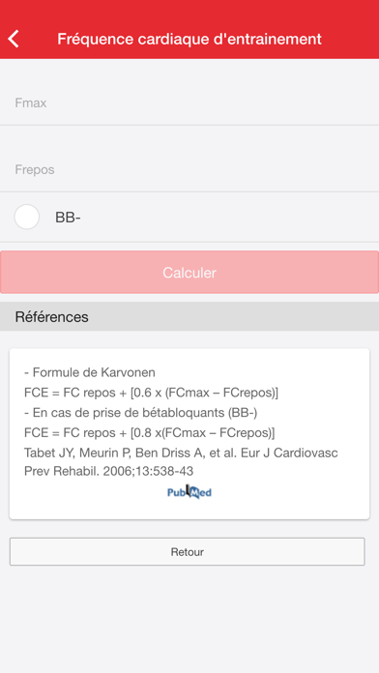The width and height of the screenshot is (379, 673).
Task: Tap the red header bar right of title
Action: 350,39
